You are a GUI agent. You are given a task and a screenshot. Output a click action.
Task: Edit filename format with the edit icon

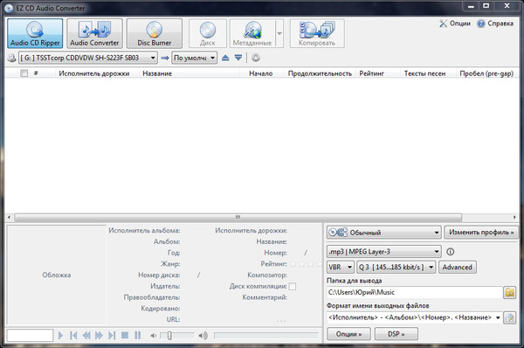click(510, 317)
